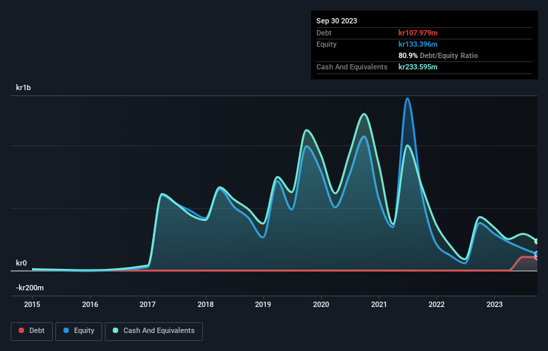Click the red Debt legend dot
548x351 pixels.
click(x=21, y=330)
